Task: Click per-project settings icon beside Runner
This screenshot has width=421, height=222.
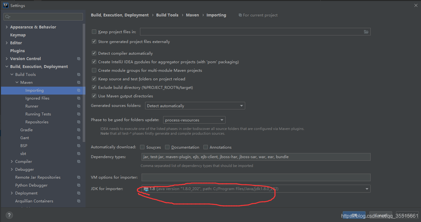Action: [78, 106]
